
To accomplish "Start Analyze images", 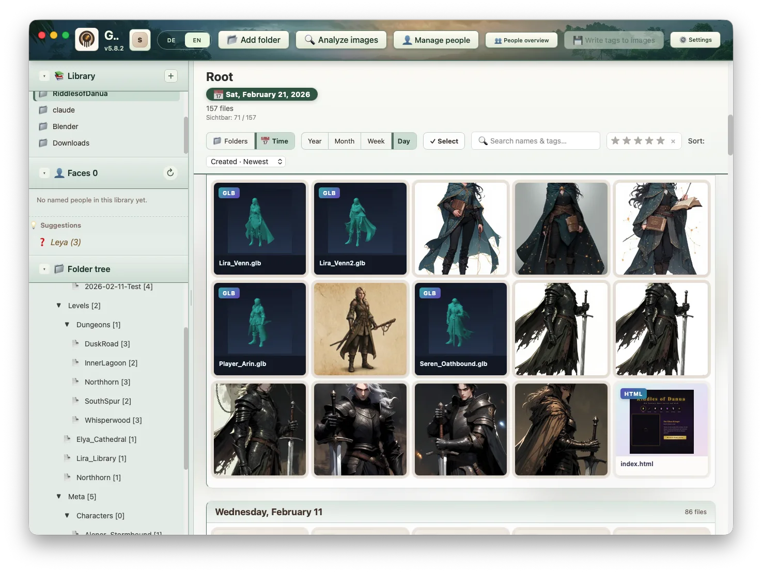I will 341,40.
